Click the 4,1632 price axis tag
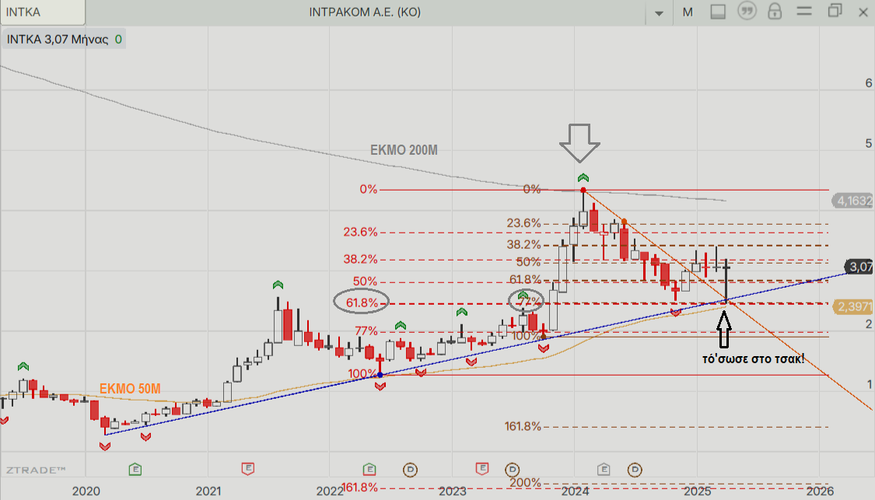The width and height of the screenshot is (875, 500). pos(852,201)
